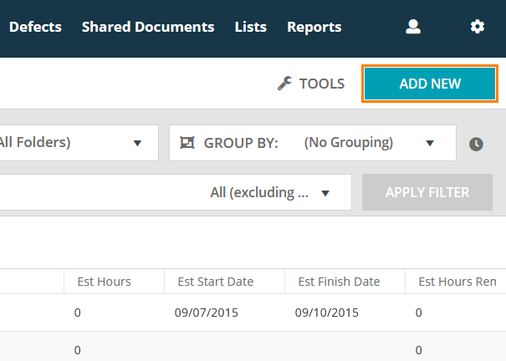Image resolution: width=506 pixels, height=361 pixels.
Task: Click the ADD NEW button
Action: tap(430, 84)
